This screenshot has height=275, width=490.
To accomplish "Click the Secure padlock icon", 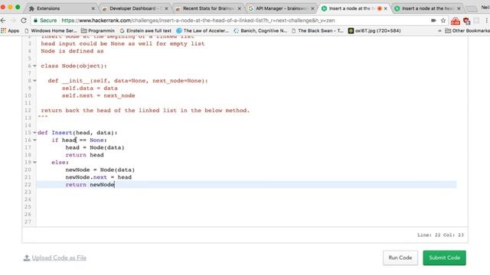I will point(36,21).
